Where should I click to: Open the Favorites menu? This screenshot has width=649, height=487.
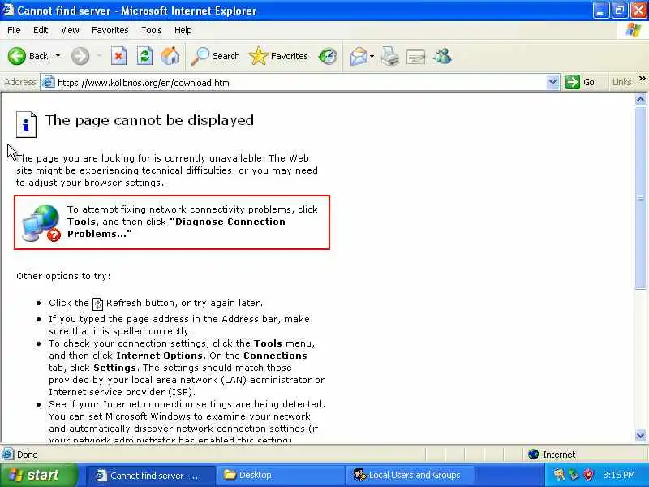(110, 30)
